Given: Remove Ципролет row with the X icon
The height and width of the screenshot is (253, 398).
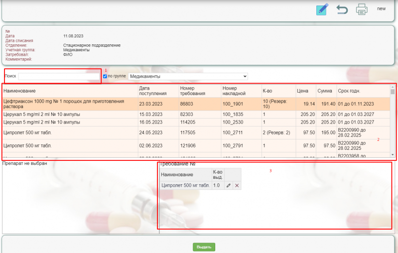Looking at the screenshot, I should (x=237, y=186).
